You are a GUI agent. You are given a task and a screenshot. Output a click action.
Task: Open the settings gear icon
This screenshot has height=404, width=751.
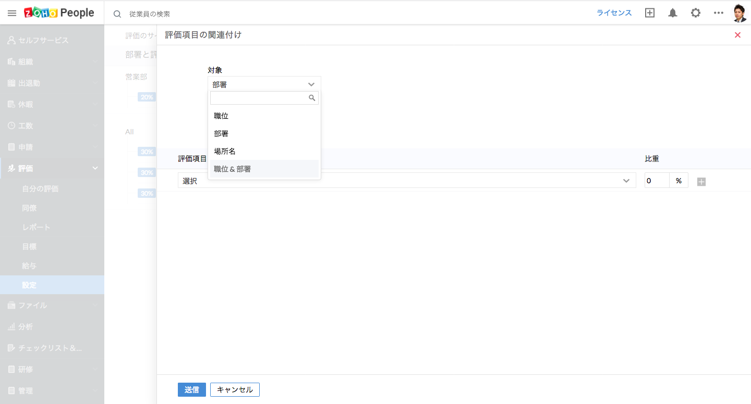click(696, 13)
